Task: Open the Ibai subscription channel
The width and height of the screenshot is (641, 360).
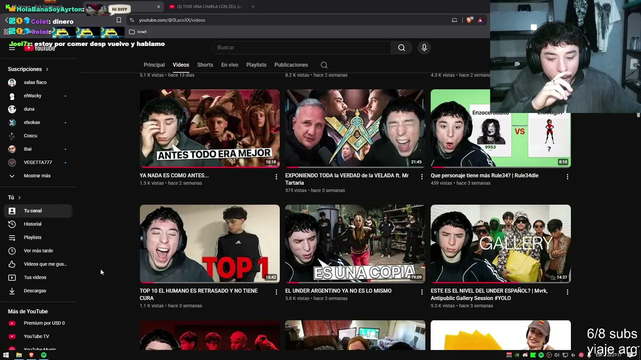Action: pyautogui.click(x=38, y=149)
